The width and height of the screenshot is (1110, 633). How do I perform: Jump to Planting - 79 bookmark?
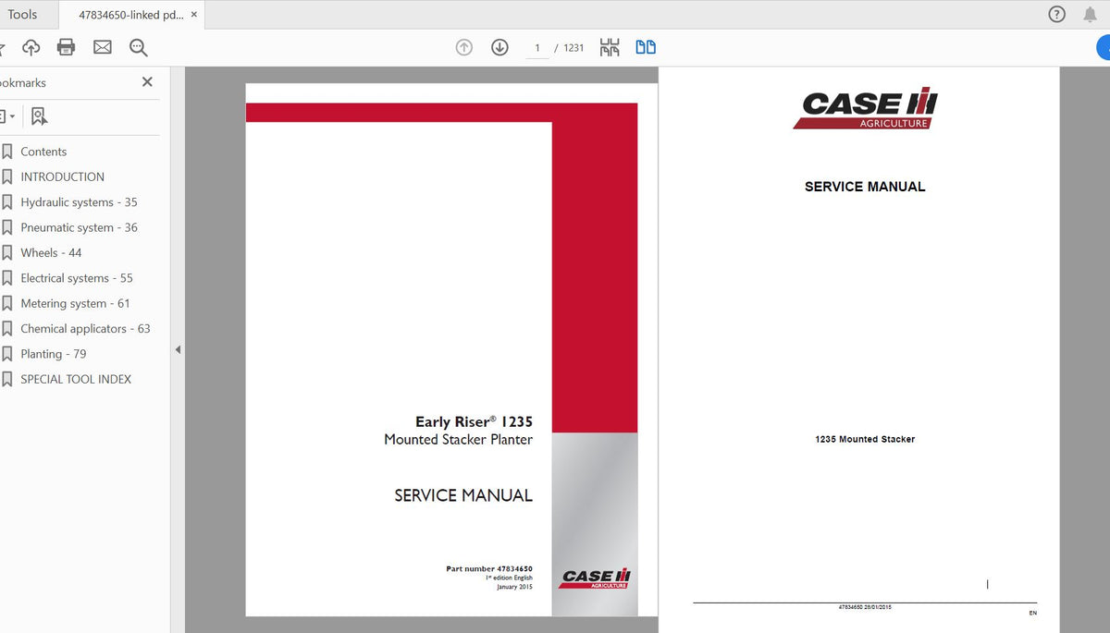pyautogui.click(x=54, y=354)
